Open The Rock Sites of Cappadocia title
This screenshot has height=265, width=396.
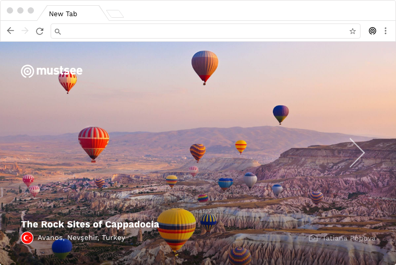pos(90,224)
